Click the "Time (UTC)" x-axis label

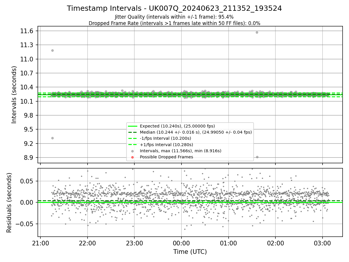pos(190,252)
